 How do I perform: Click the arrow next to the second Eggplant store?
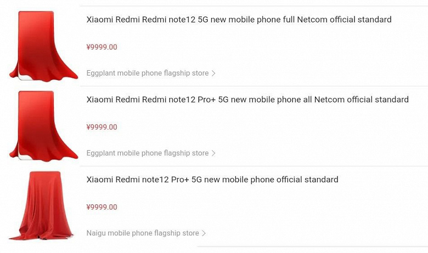tap(213, 153)
